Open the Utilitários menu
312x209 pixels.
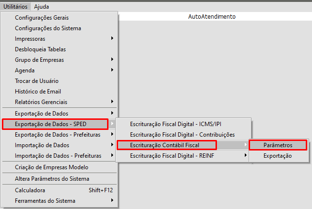15,7
